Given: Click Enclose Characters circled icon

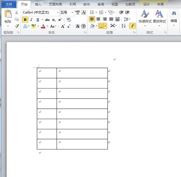Looking at the screenshot, I should [x=84, y=26].
